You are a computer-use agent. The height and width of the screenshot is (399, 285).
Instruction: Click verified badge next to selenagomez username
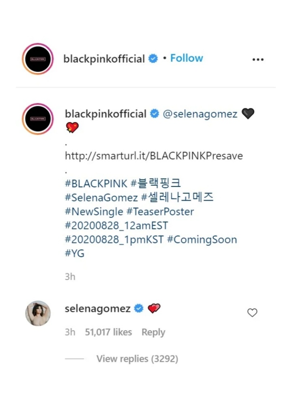[x=139, y=308]
